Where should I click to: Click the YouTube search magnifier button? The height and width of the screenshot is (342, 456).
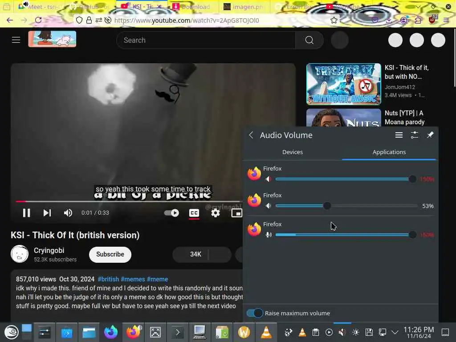[x=309, y=40]
